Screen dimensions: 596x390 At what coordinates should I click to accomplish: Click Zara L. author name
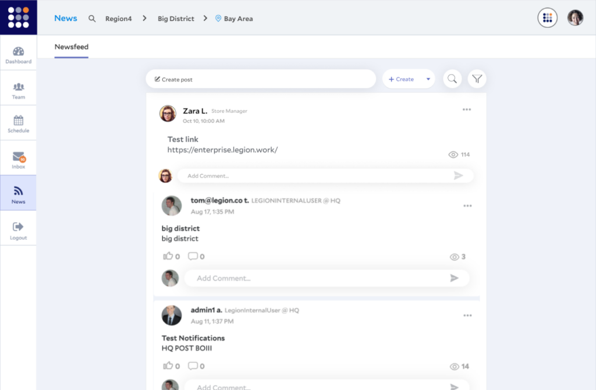pos(195,111)
